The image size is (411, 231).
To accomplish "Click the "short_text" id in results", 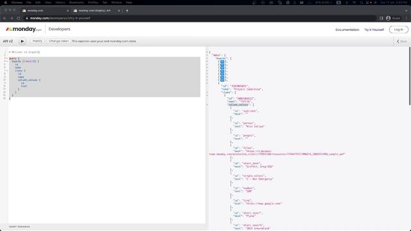I will coord(251,164).
